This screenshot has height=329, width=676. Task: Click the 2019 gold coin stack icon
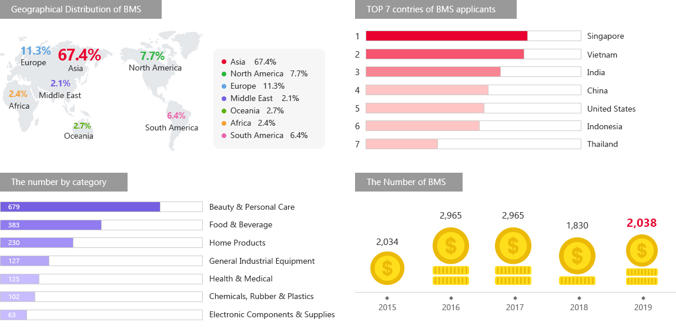(x=641, y=259)
